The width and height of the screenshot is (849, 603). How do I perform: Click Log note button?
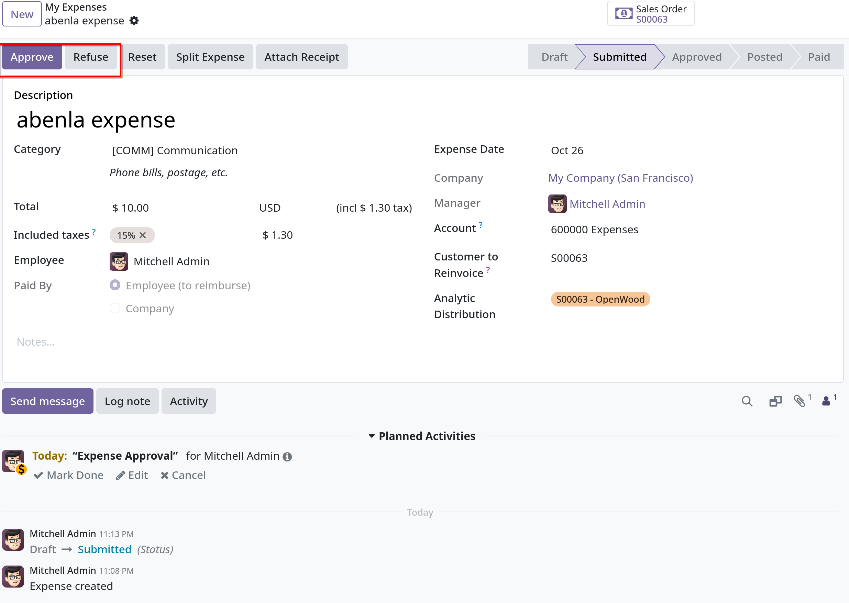(x=128, y=401)
